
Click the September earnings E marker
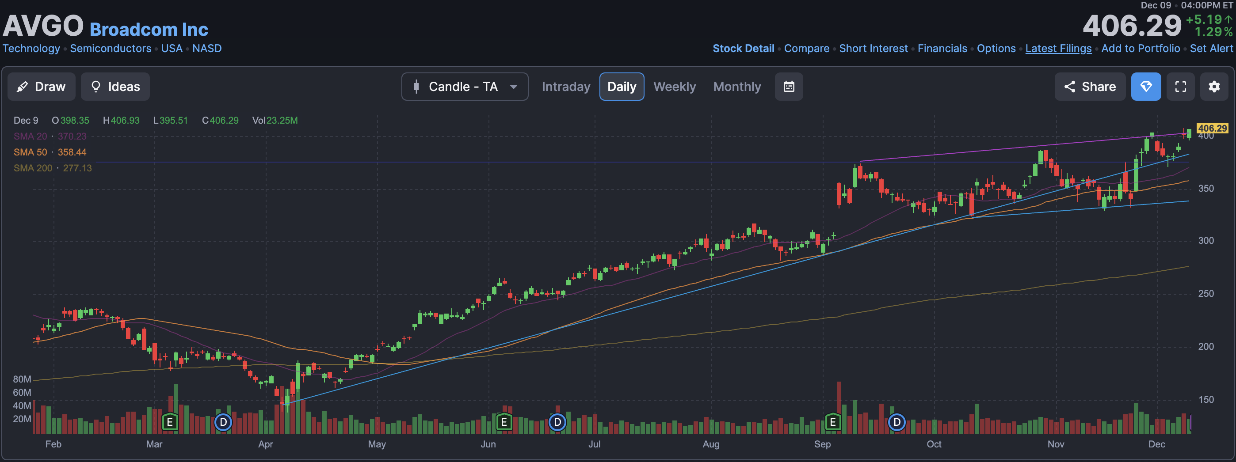[833, 422]
